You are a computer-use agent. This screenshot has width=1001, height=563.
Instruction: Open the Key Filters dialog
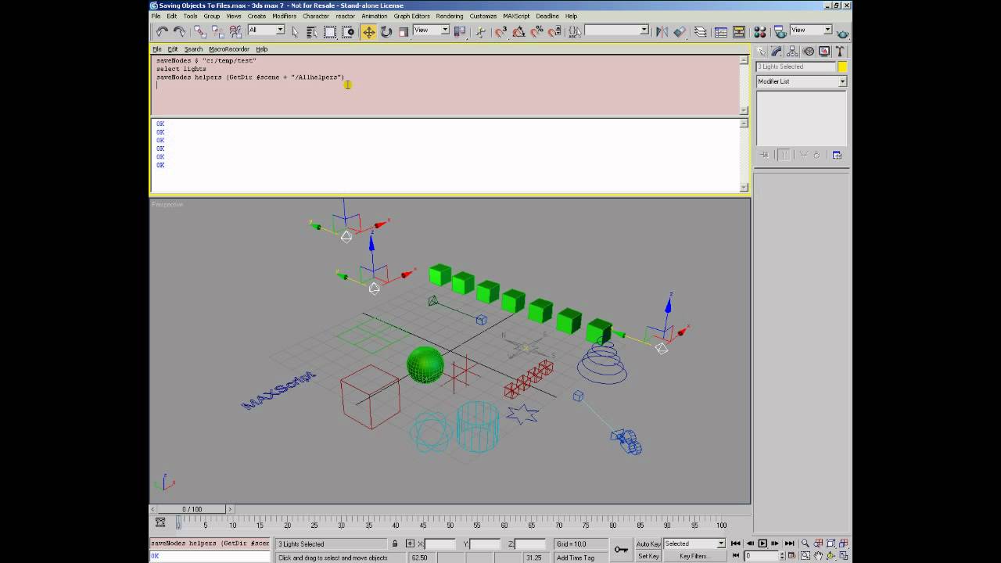click(x=694, y=556)
